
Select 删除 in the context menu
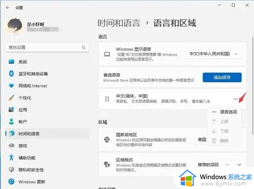(224, 141)
